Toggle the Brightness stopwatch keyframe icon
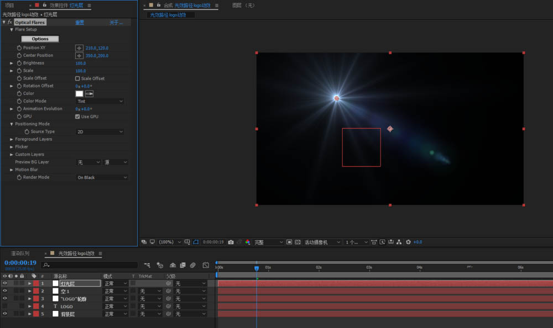Image resolution: width=553 pixels, height=328 pixels. point(19,63)
